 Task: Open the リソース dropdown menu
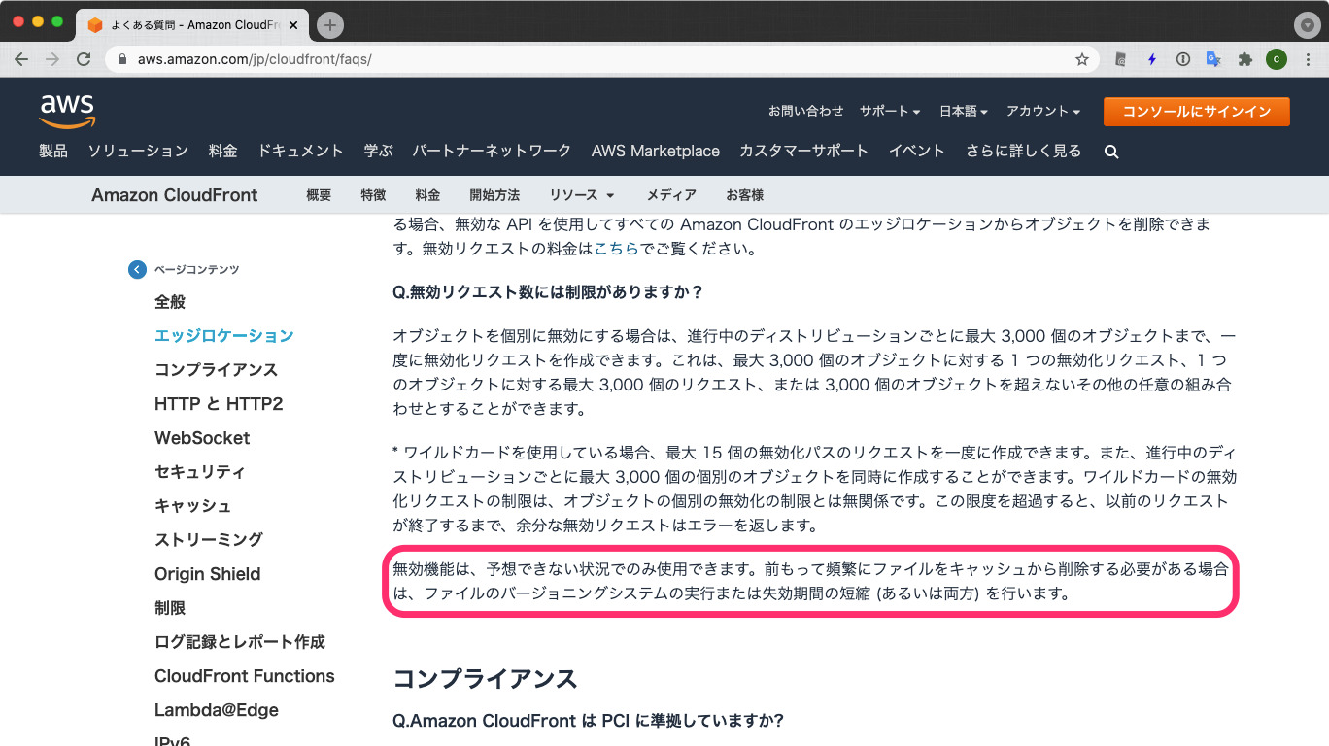[x=582, y=195]
